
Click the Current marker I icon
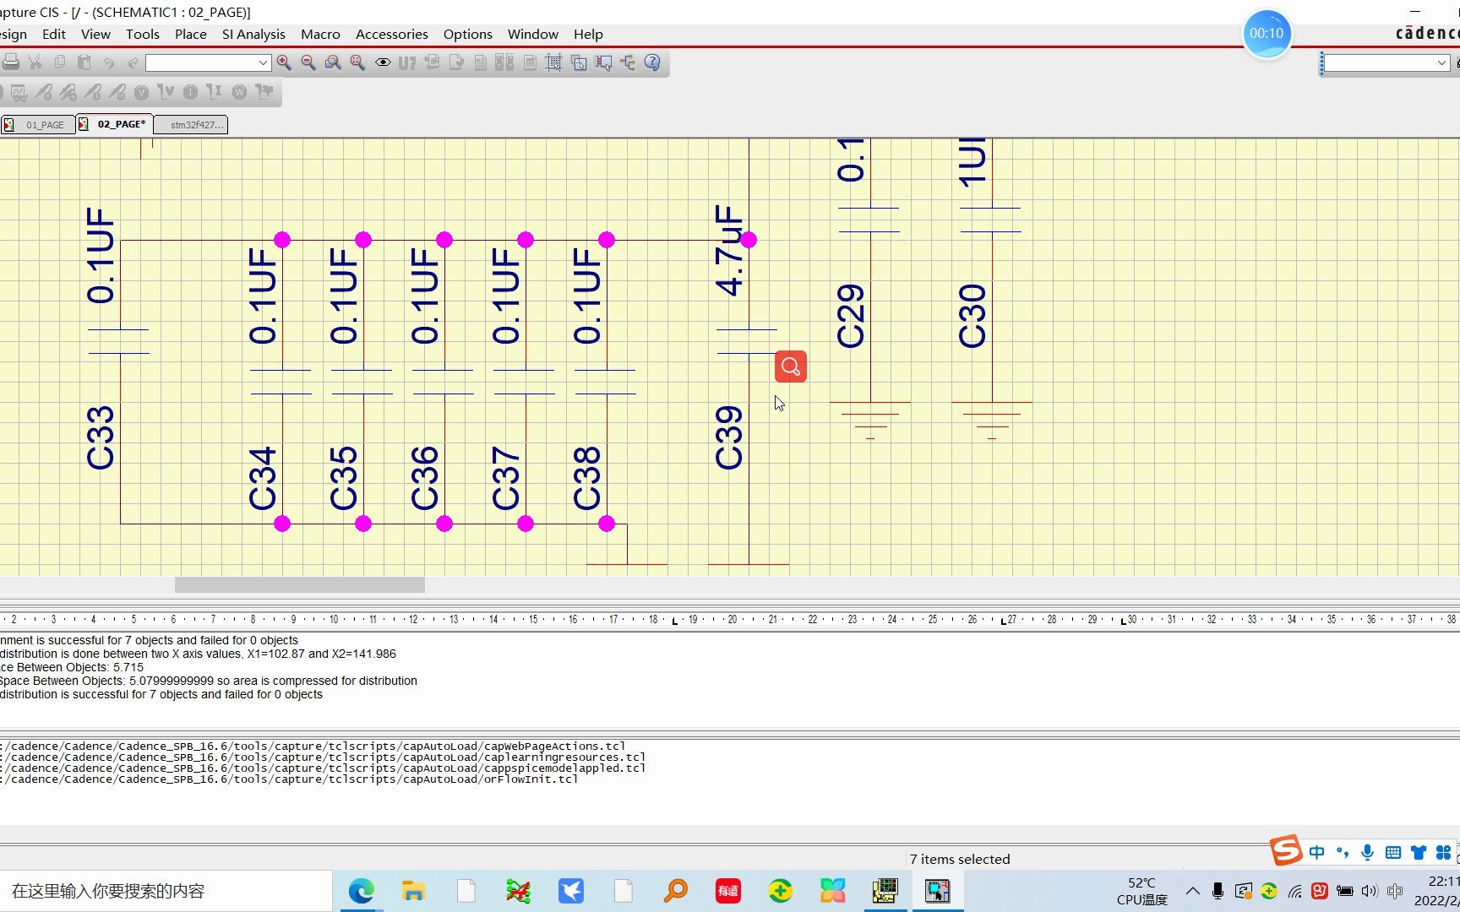(190, 92)
